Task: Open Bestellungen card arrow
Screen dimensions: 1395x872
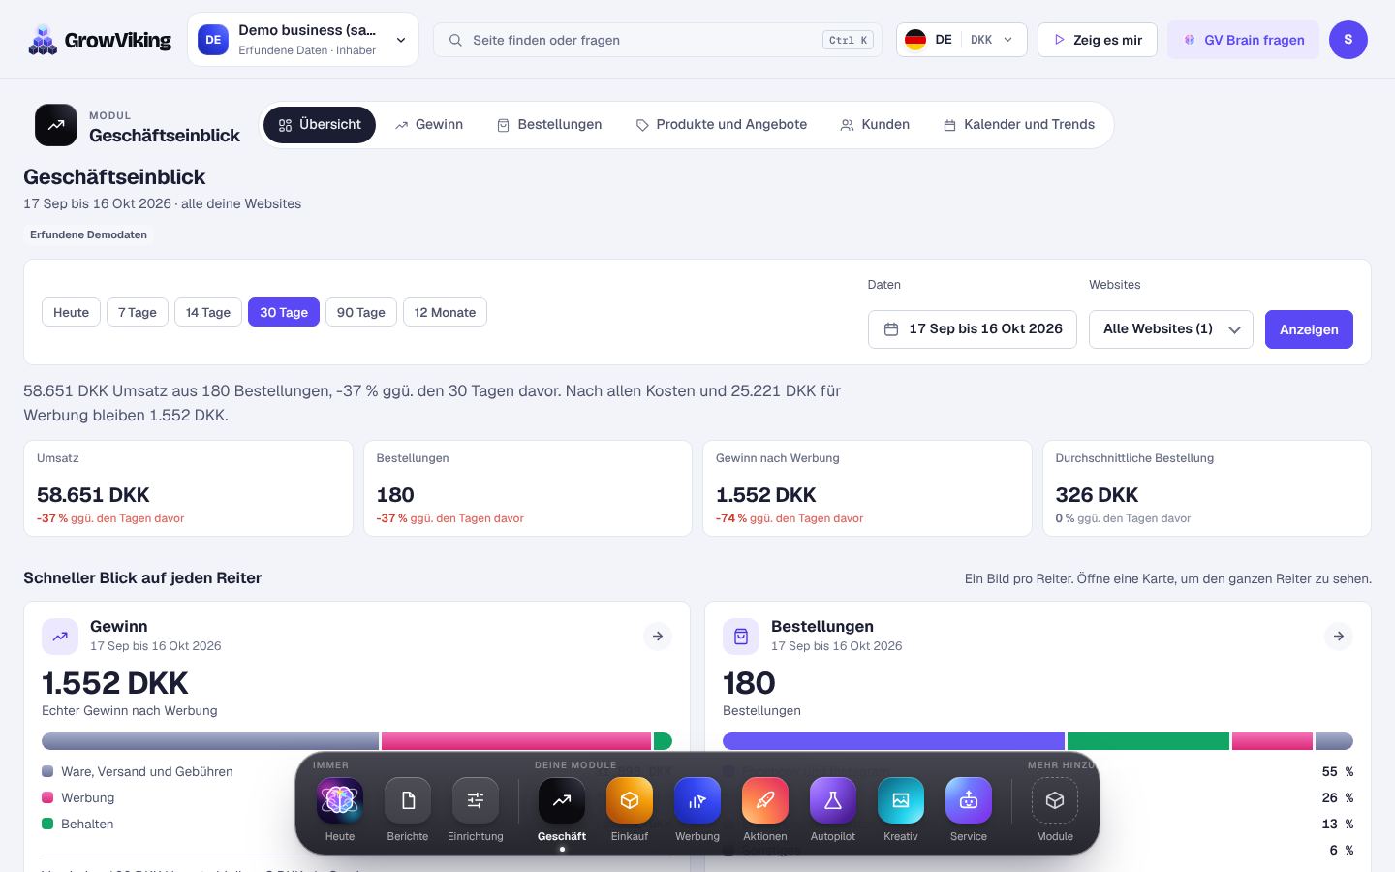Action: click(x=1339, y=637)
